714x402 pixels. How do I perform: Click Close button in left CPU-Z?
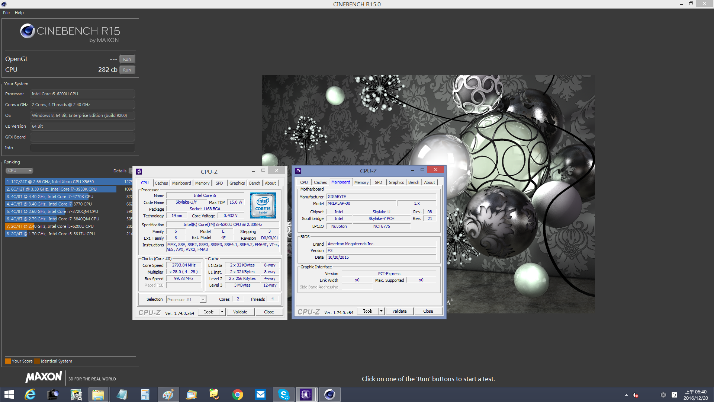tap(269, 312)
